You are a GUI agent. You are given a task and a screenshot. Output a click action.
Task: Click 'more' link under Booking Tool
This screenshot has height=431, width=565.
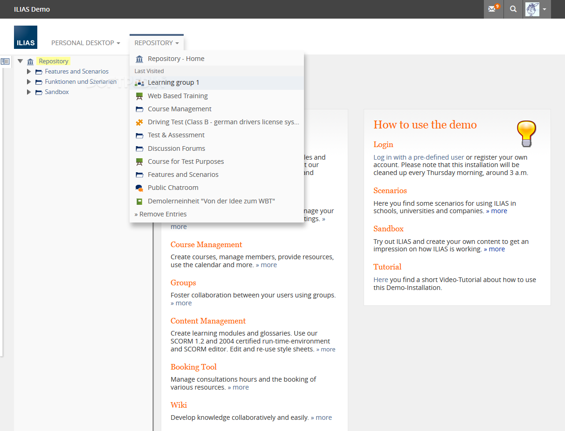coord(238,387)
